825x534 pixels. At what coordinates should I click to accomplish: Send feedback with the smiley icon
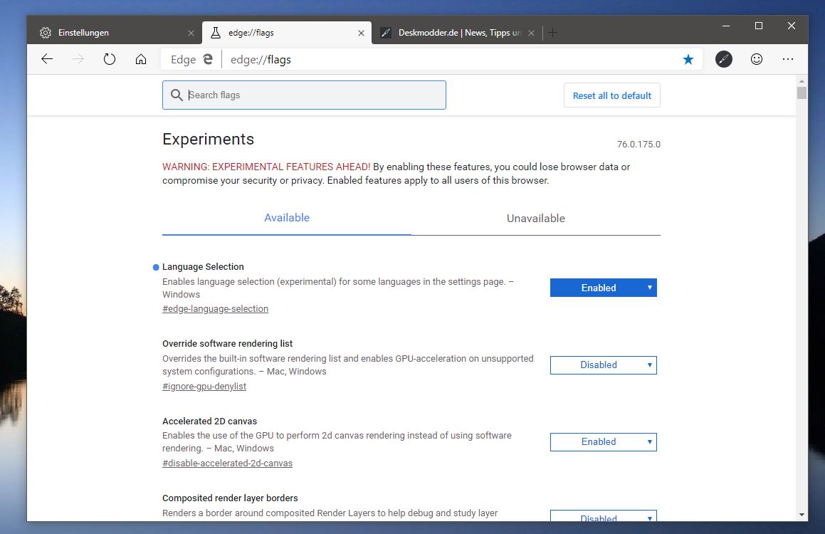click(x=757, y=59)
